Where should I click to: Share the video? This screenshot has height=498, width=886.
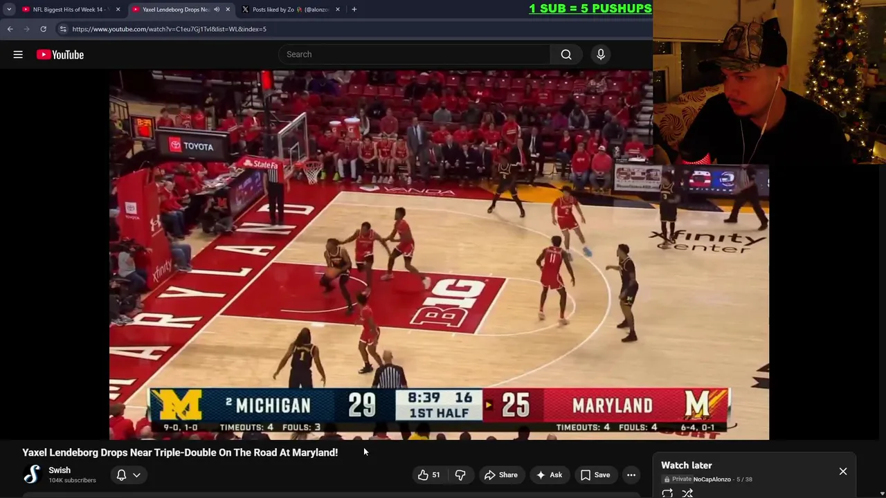(x=500, y=474)
